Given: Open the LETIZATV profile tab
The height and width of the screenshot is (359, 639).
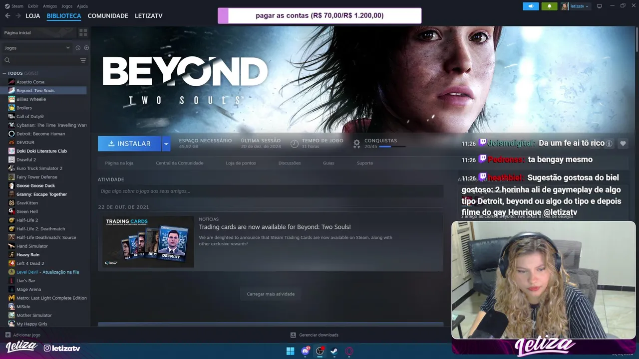Looking at the screenshot, I should click(x=149, y=16).
